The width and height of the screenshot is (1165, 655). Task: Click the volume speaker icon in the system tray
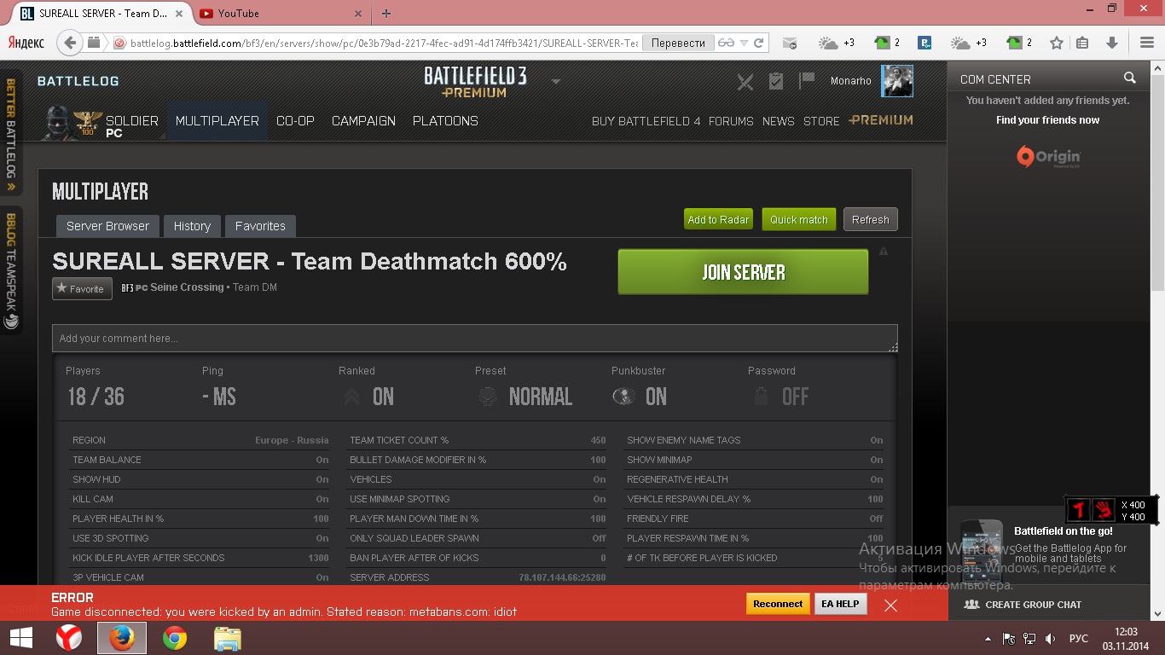(1051, 638)
